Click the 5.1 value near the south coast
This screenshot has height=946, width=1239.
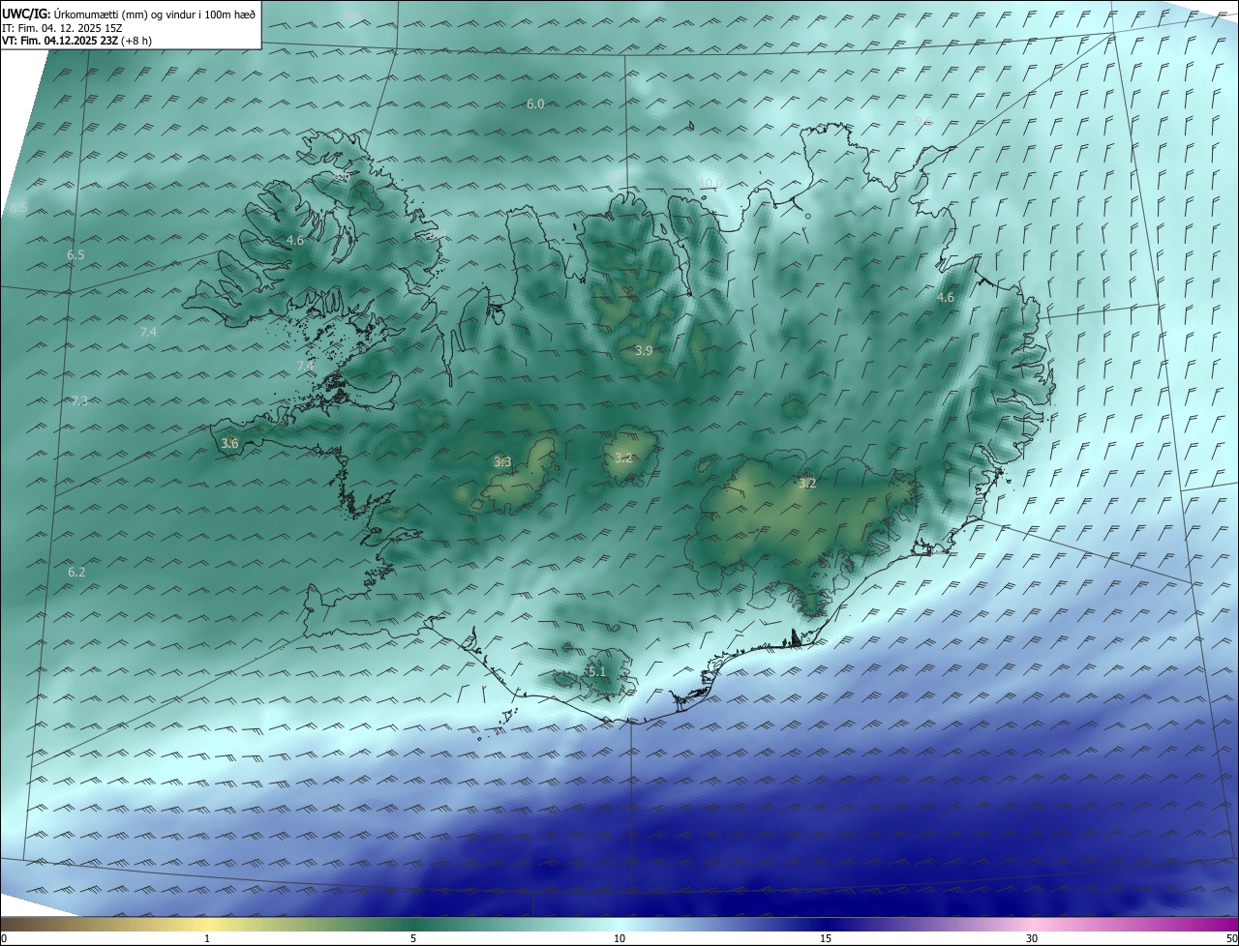click(595, 671)
